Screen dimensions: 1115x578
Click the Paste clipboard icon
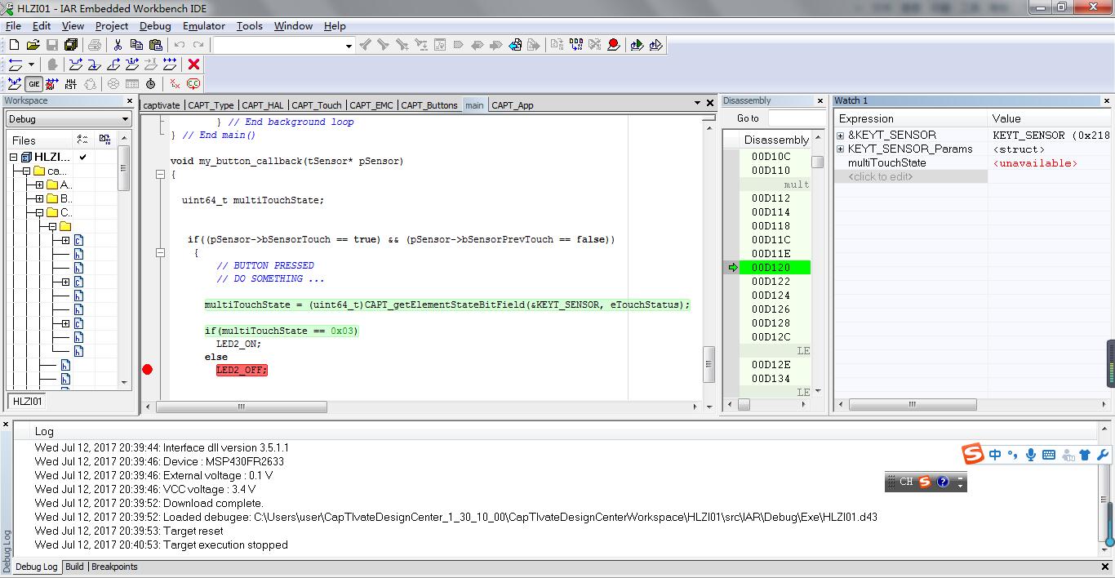coord(155,45)
